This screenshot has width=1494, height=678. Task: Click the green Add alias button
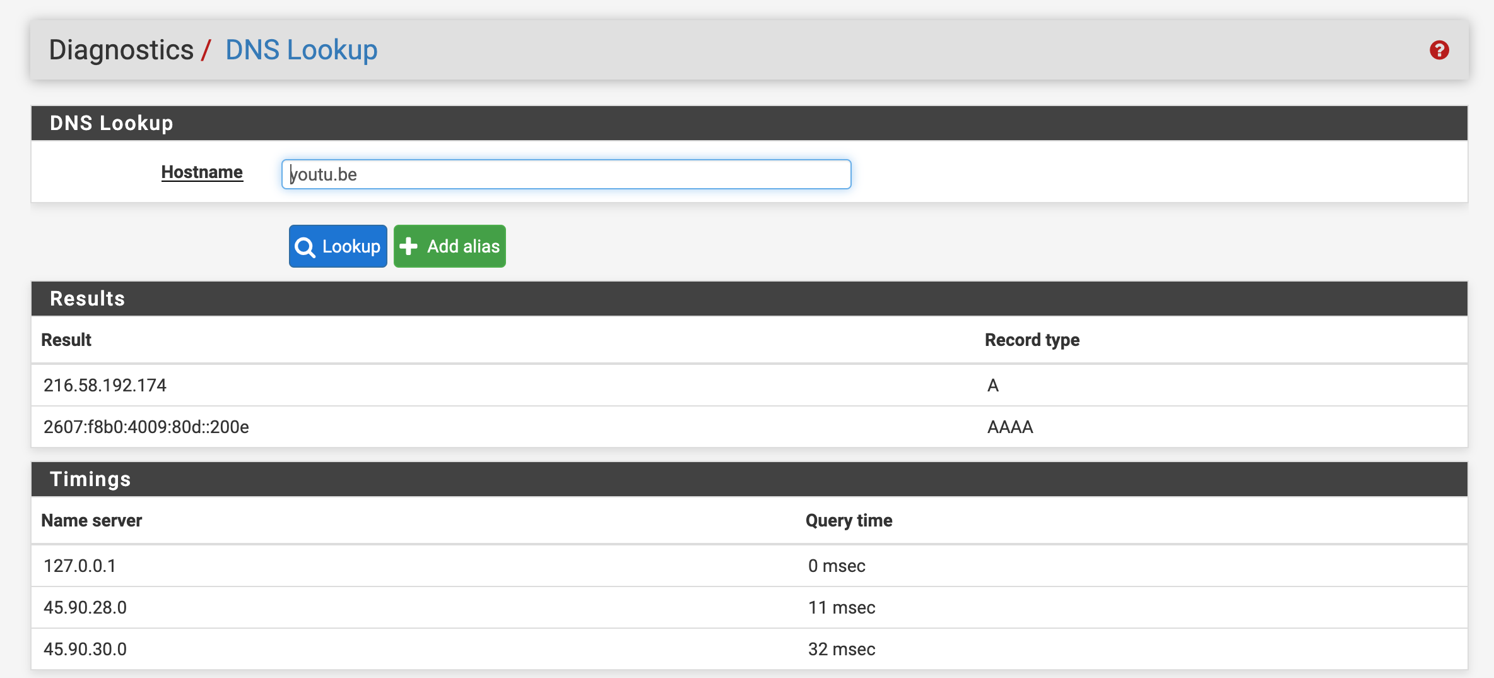click(x=450, y=246)
